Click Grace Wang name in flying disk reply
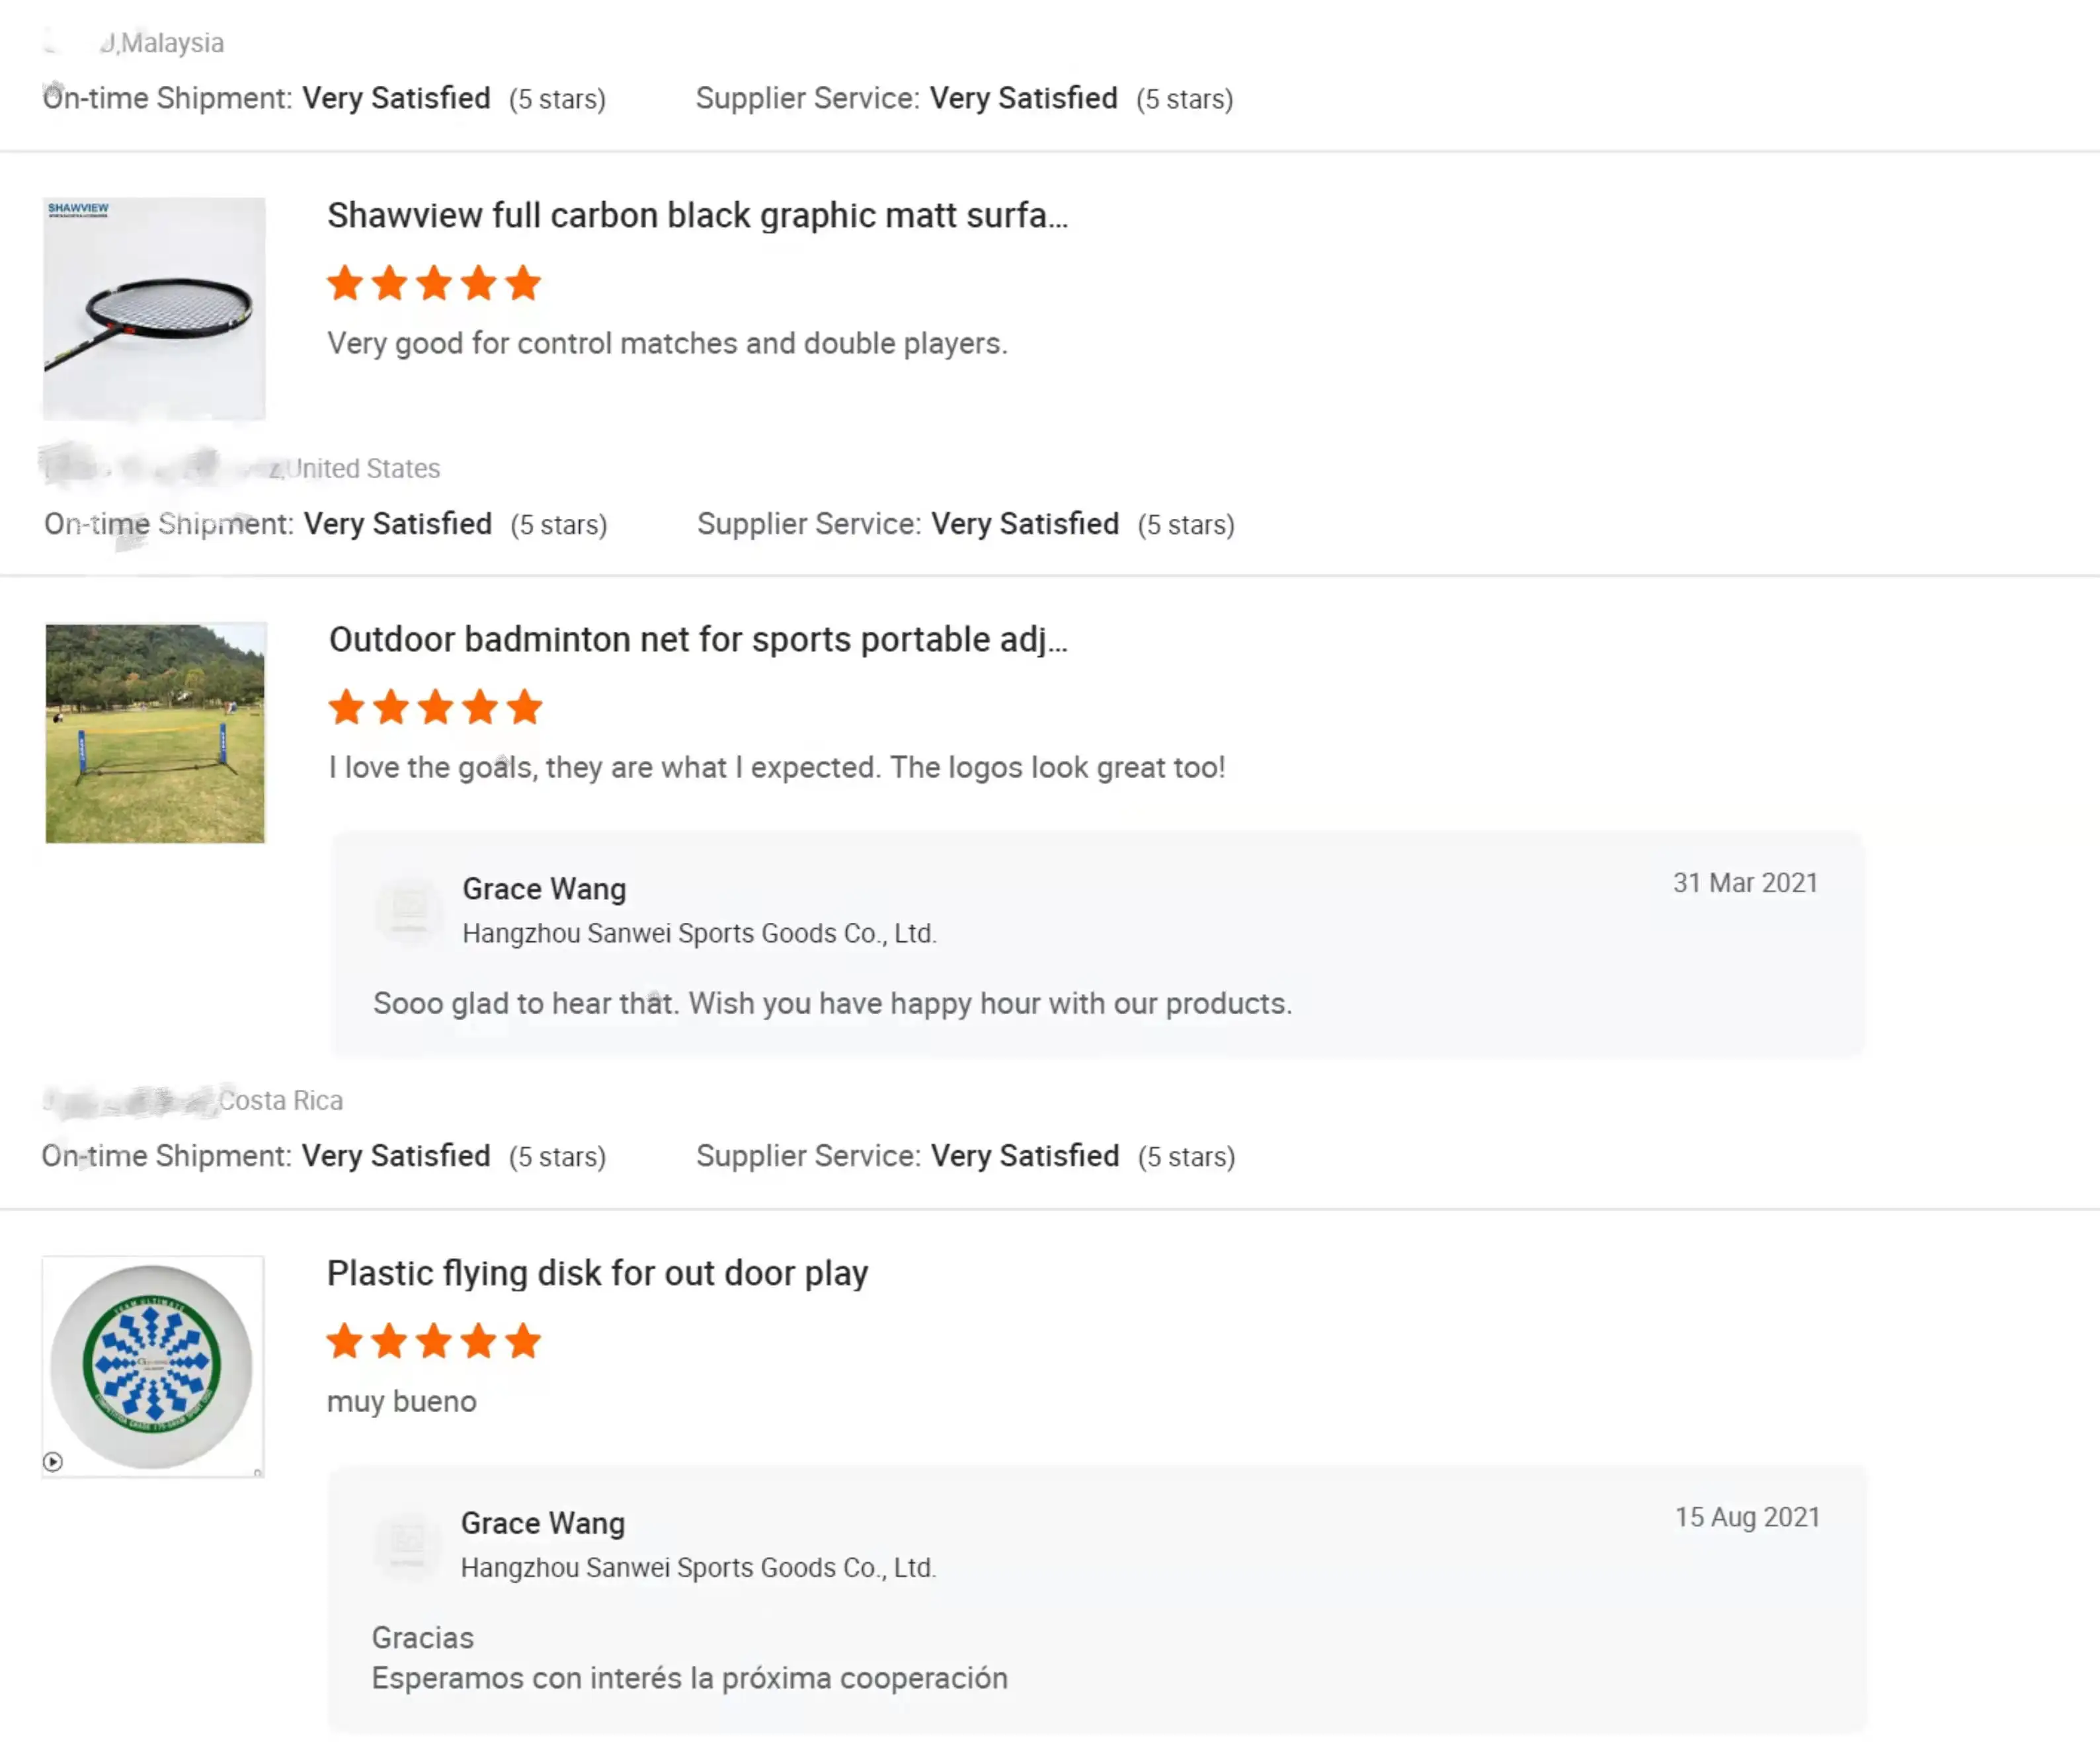Screen dimensions: 2100x1742 point(542,1523)
